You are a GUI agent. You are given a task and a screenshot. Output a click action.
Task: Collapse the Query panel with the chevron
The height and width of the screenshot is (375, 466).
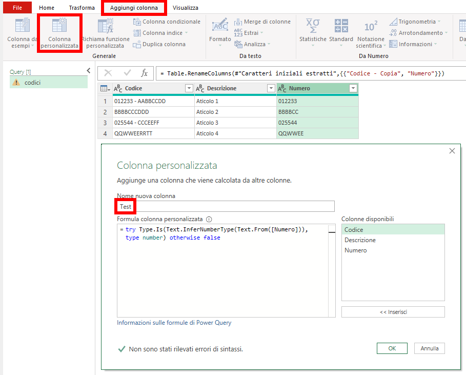tap(89, 70)
